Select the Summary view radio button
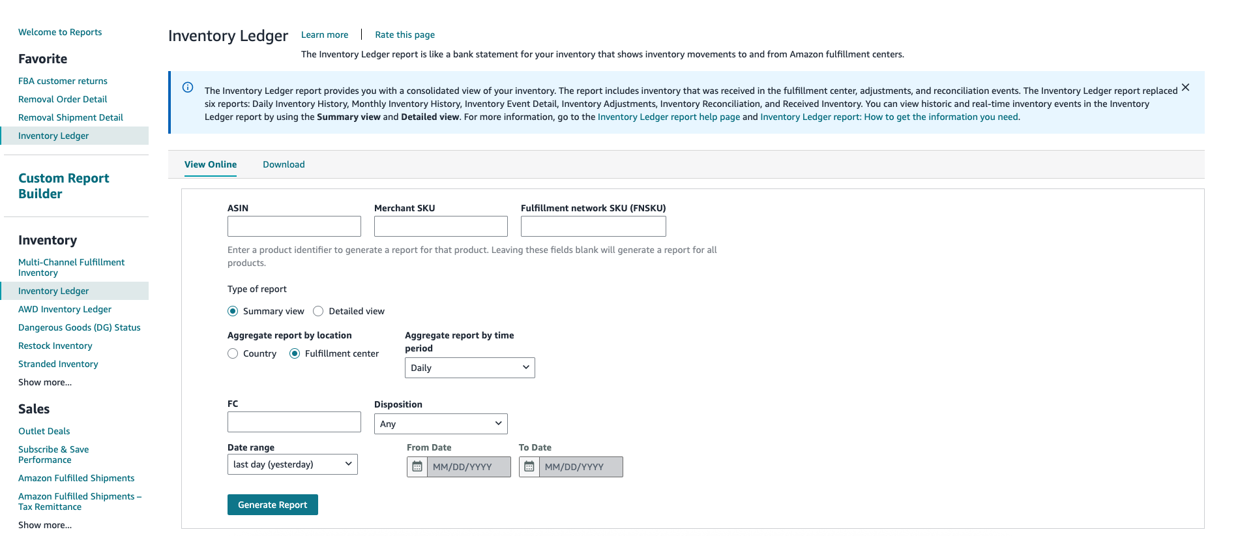The height and width of the screenshot is (536, 1238). click(x=233, y=311)
